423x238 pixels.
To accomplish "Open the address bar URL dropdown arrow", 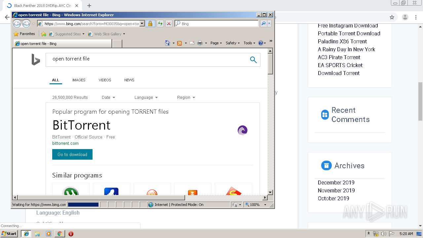I will (142, 23).
